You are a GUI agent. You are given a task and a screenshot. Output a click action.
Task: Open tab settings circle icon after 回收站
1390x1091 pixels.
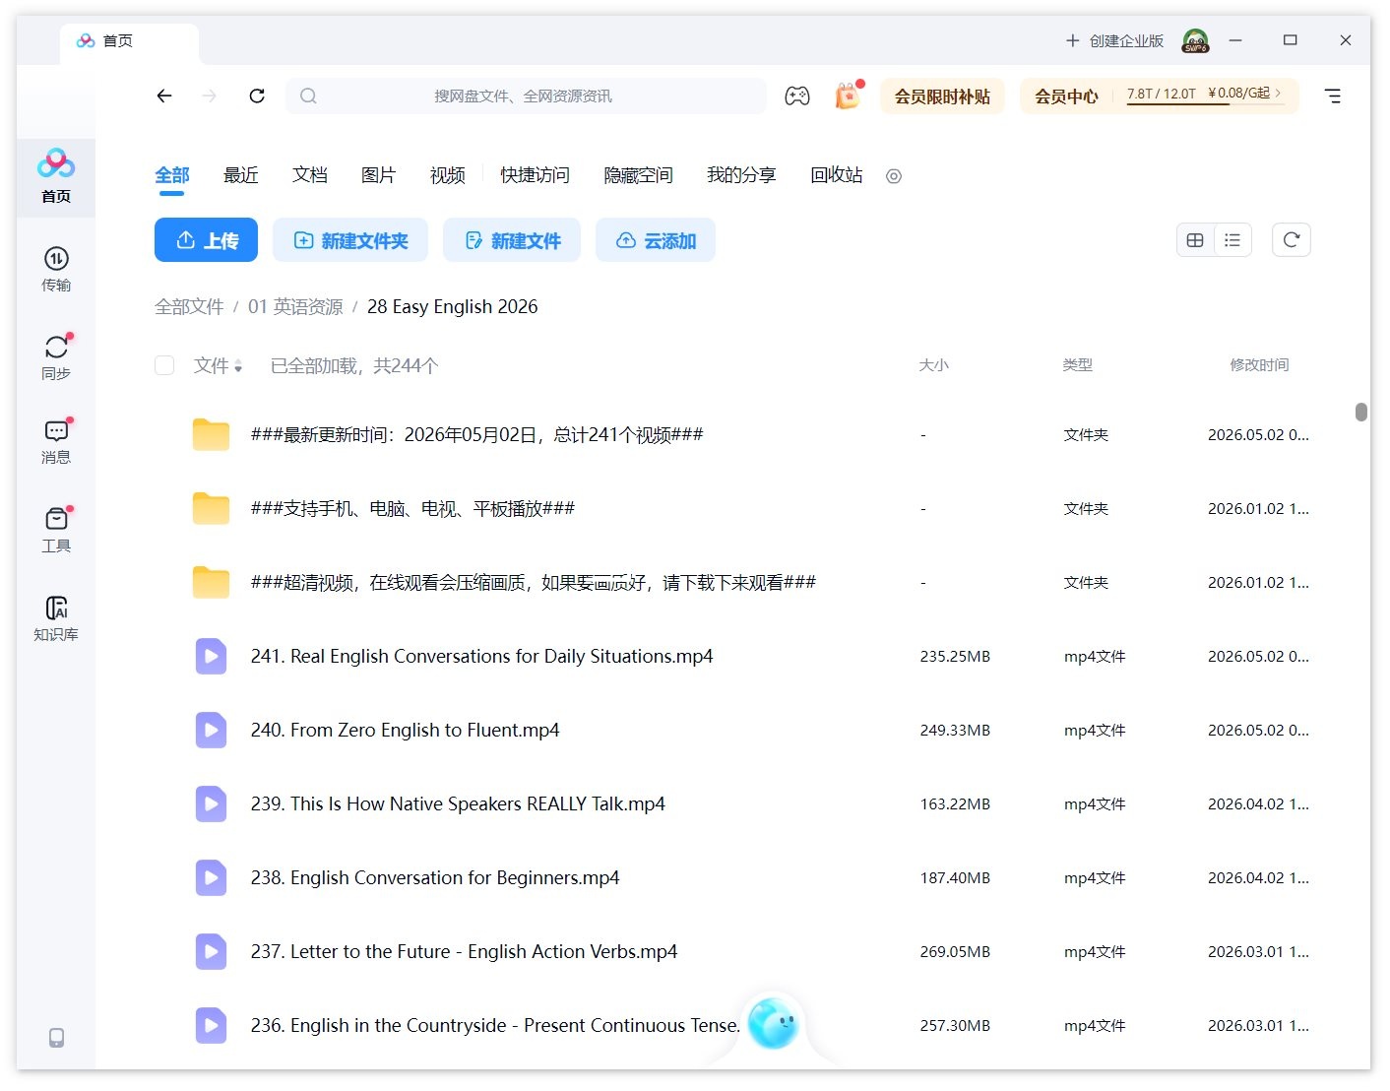(894, 176)
